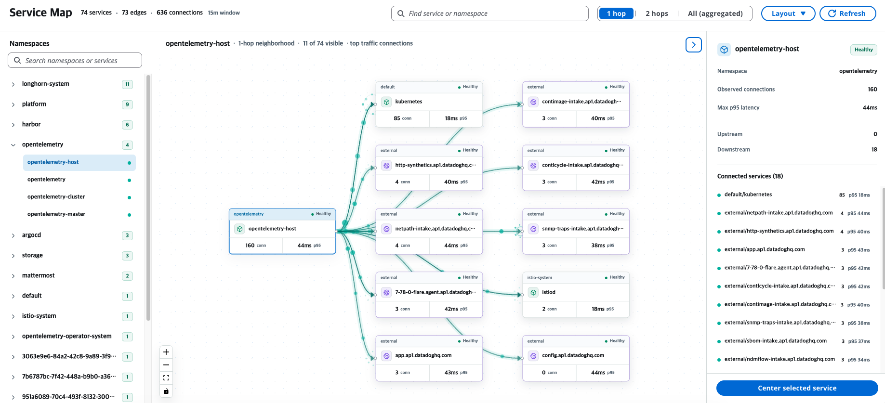Click the namespaces list scrollbar
The height and width of the screenshot is (403, 885).
148,197
